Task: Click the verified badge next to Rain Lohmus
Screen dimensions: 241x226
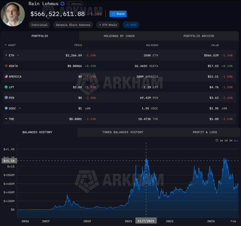Action: [x=62, y=4]
